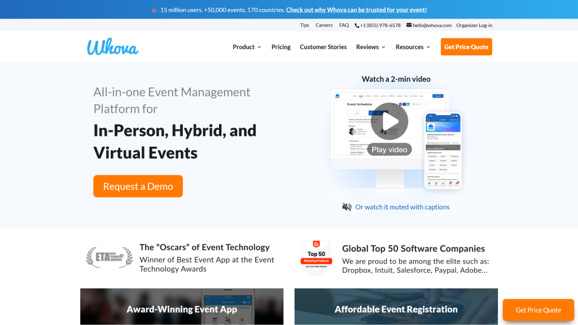Click the muted speaker icon below the video
Screen dimensions: 578x325
pos(347,207)
